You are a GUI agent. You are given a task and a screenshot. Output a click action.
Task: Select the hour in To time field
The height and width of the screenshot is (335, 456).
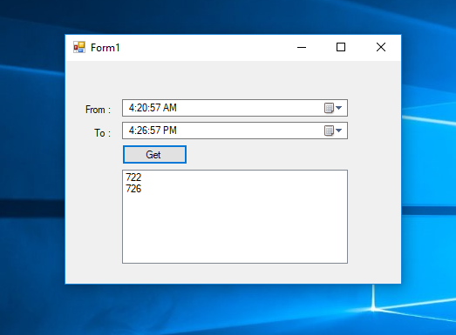[132, 131]
